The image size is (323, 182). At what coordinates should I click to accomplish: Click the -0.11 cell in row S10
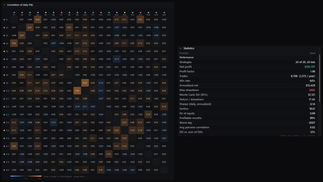tap(101, 91)
